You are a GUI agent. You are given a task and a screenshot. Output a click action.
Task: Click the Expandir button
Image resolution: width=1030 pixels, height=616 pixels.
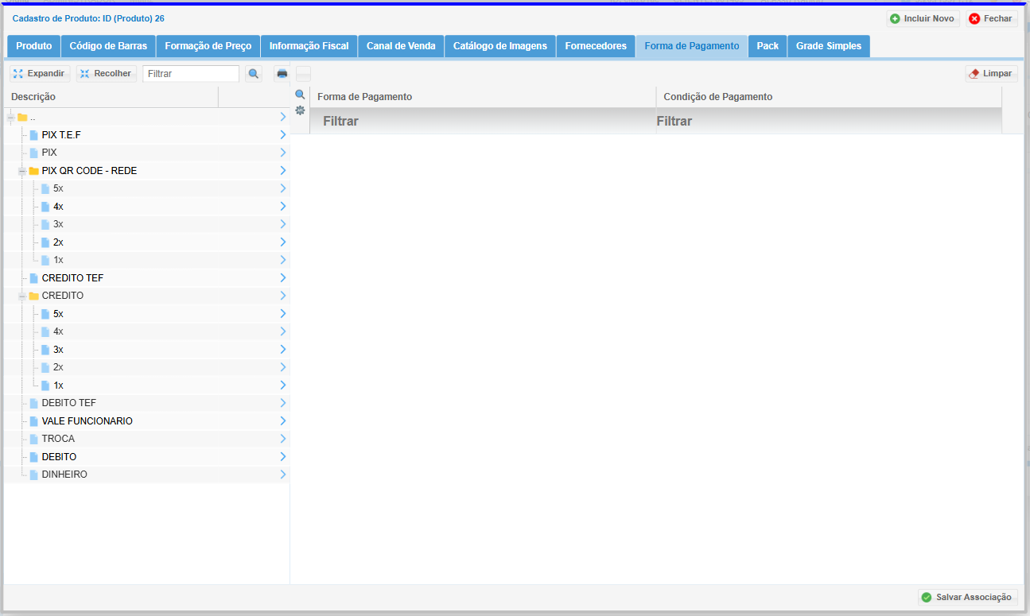click(40, 74)
